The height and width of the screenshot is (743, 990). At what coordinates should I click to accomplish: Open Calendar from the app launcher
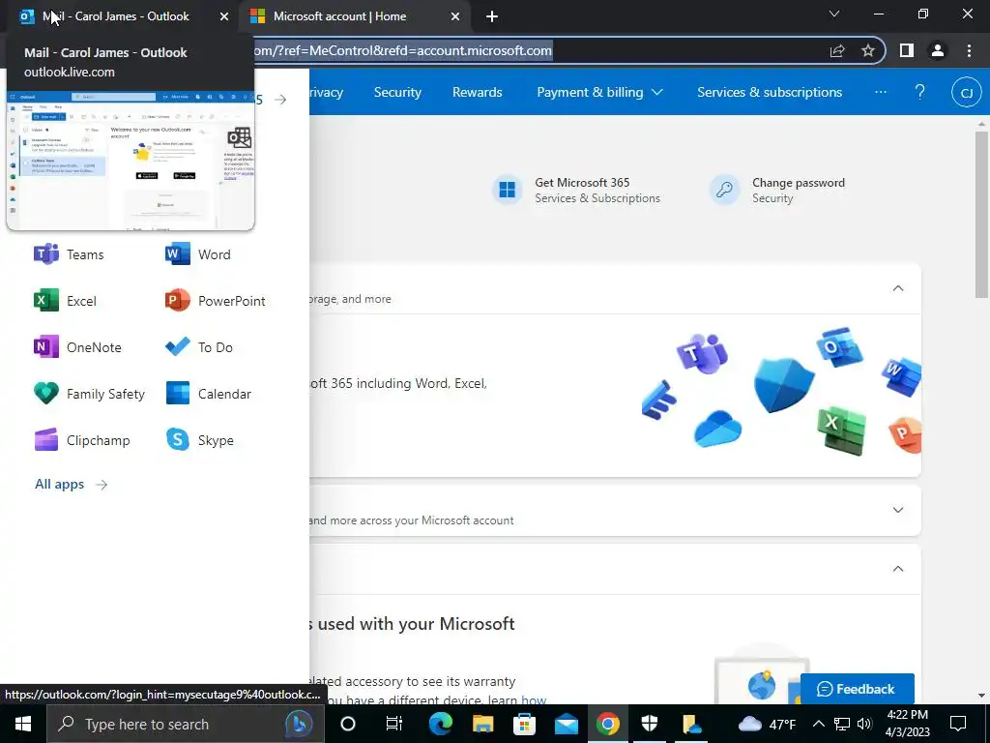(208, 394)
